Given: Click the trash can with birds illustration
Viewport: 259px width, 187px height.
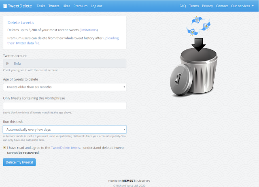Looking at the screenshot, I should [x=194, y=56].
